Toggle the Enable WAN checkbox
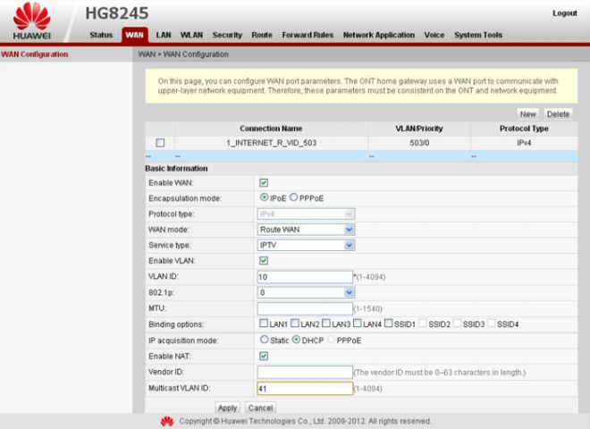This screenshot has height=429, width=590. tap(264, 183)
